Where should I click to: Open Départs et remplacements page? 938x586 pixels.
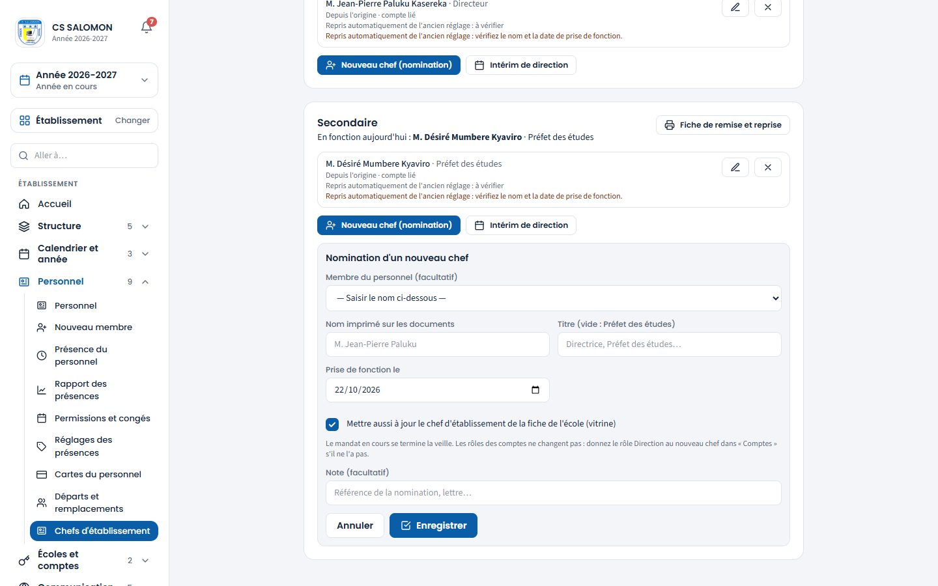[94, 503]
